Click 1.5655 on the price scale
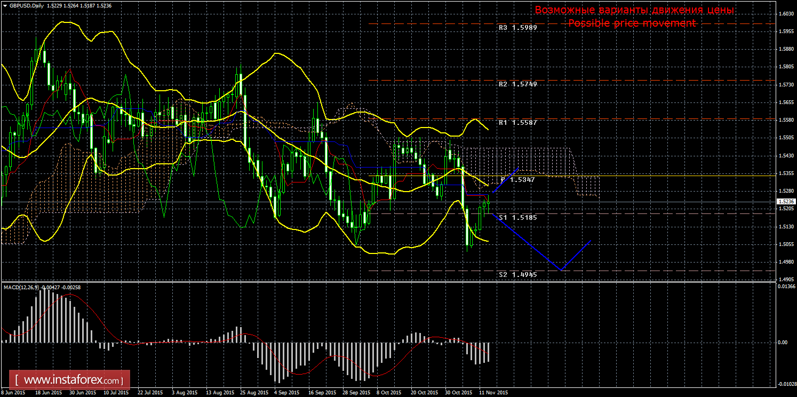797x397 pixels. [786, 102]
